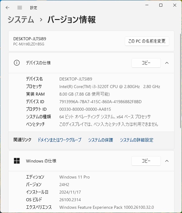Maximize the settings window
Screen dimensions: 182x213
pyautogui.click(x=161, y=5)
